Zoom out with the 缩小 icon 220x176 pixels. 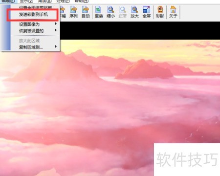(x=110, y=12)
